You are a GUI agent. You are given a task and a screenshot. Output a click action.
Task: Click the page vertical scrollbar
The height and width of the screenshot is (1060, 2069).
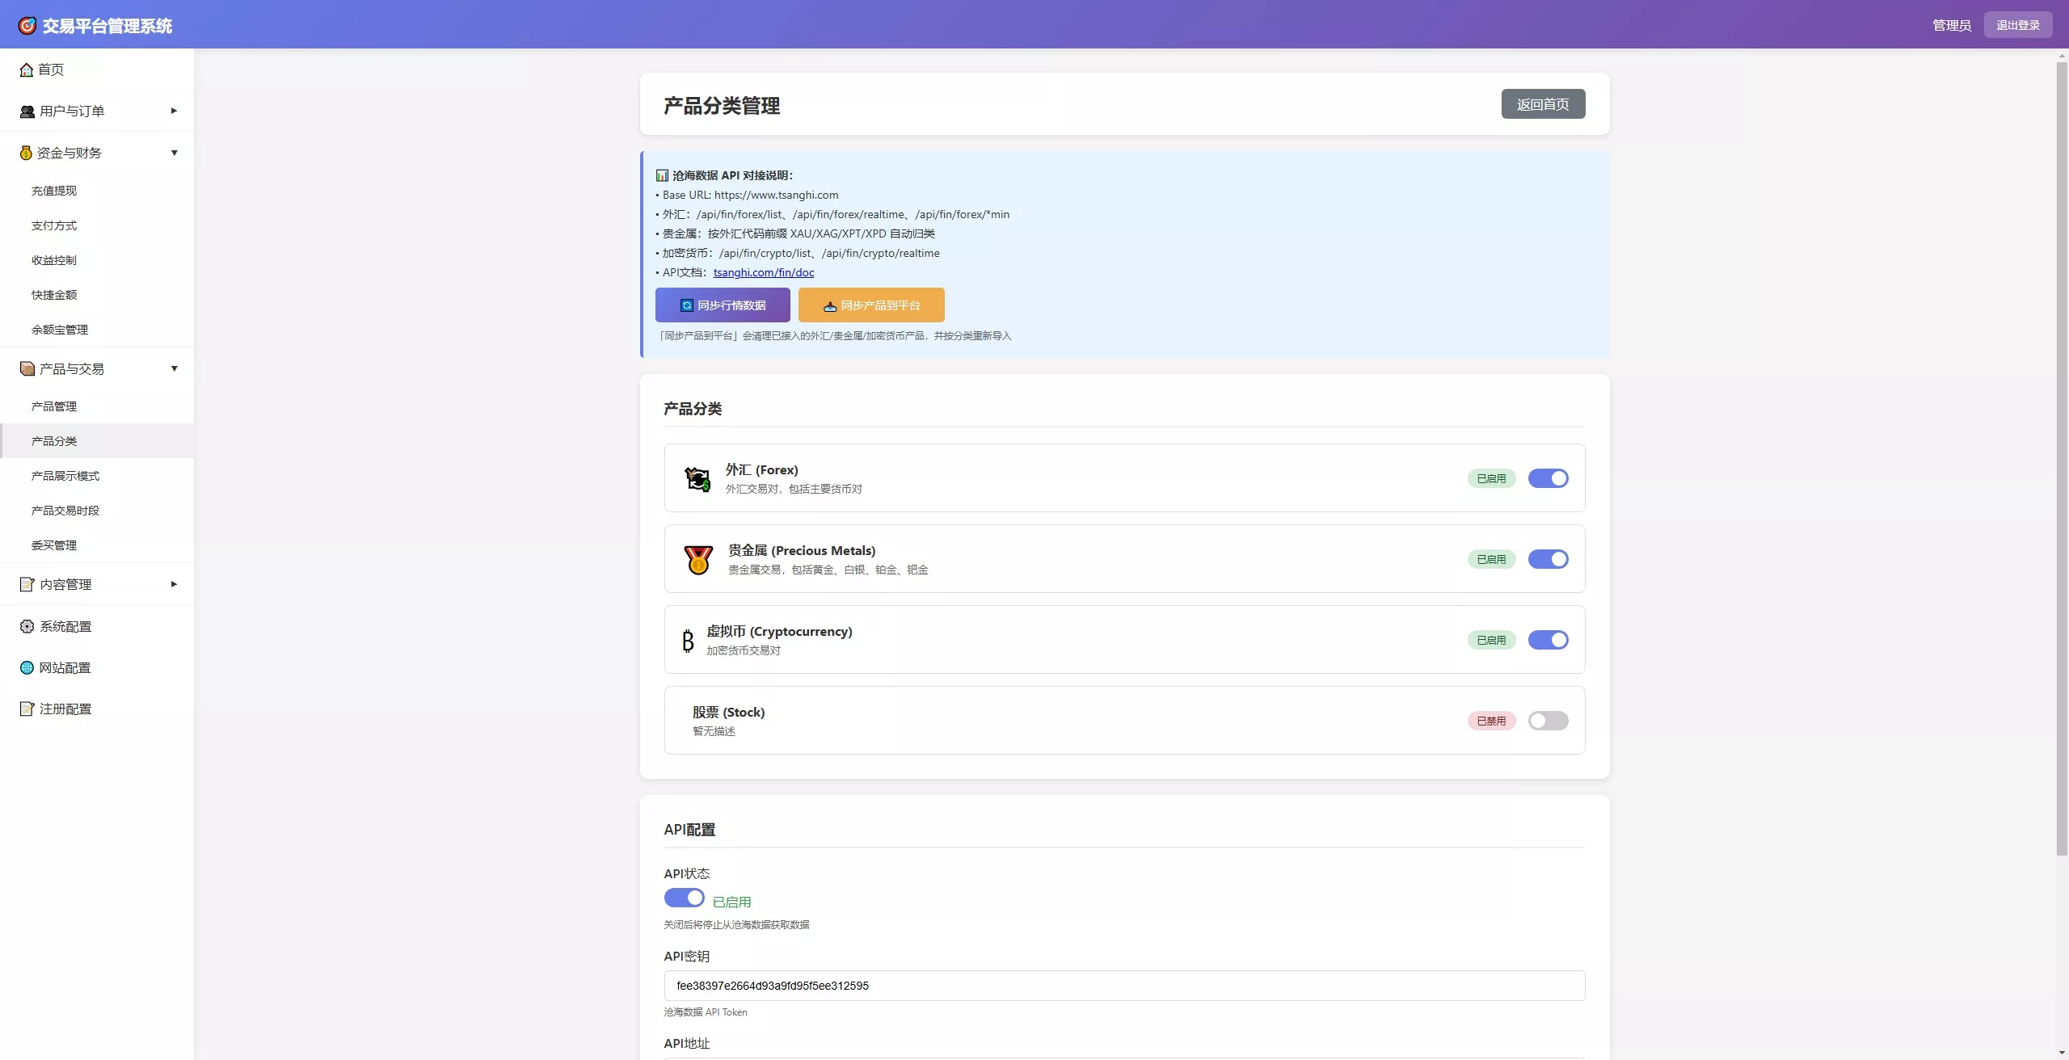click(2062, 461)
